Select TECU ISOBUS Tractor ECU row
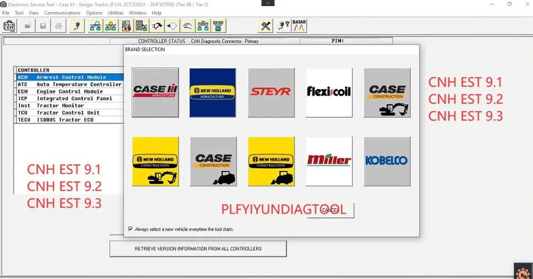Viewport: 533px width, 279px height. pos(70,120)
